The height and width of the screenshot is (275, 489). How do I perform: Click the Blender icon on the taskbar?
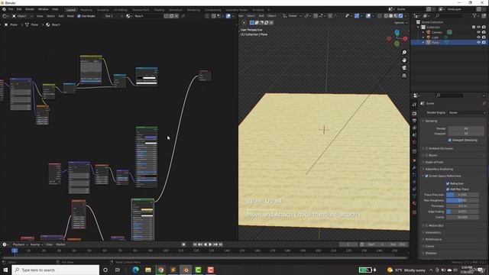coord(186,270)
